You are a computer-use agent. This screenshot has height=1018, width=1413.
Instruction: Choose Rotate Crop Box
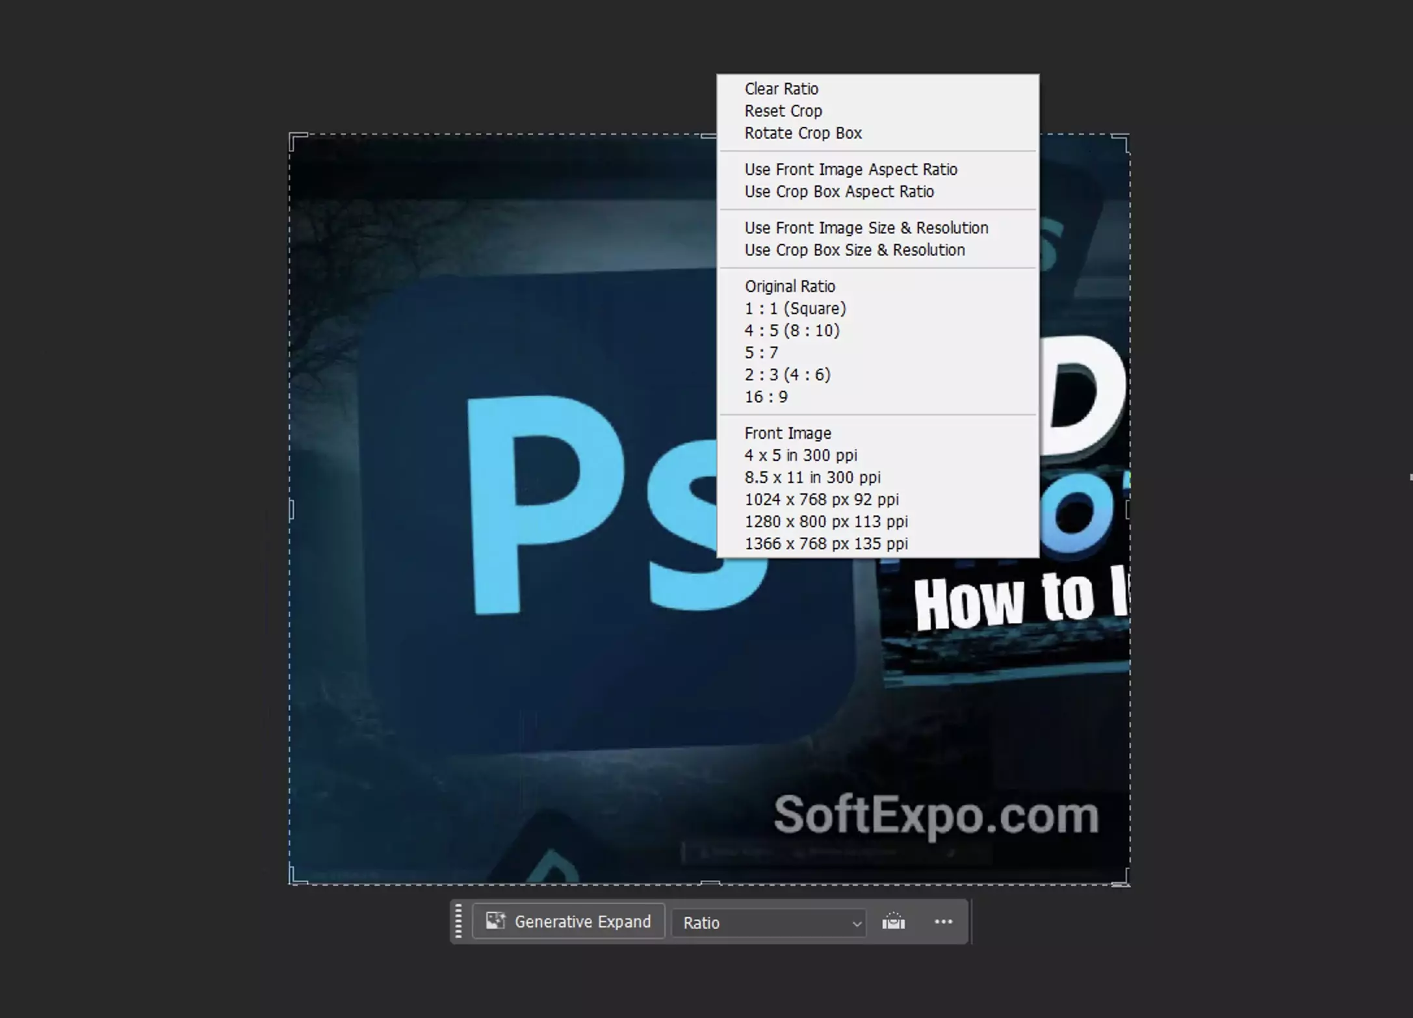click(803, 133)
